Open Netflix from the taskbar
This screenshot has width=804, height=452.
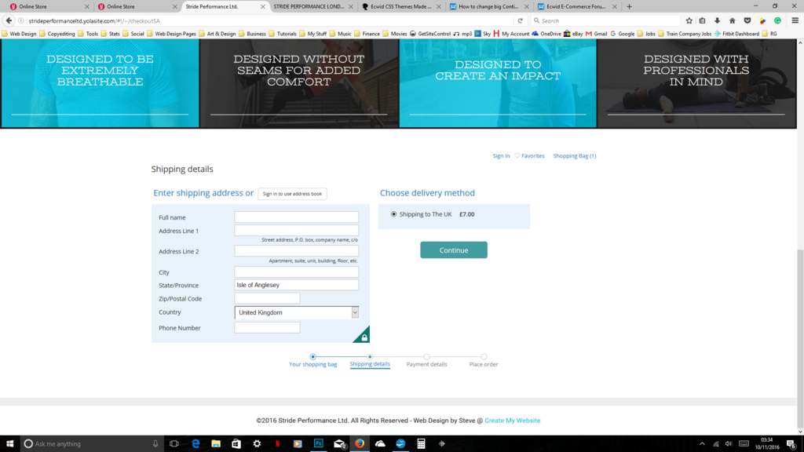(277, 443)
